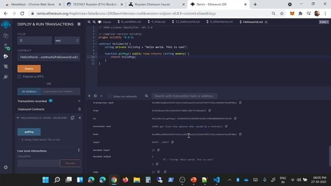Clear all deployed contracts trash icon
This screenshot has width=331, height=186.
click(79, 109)
